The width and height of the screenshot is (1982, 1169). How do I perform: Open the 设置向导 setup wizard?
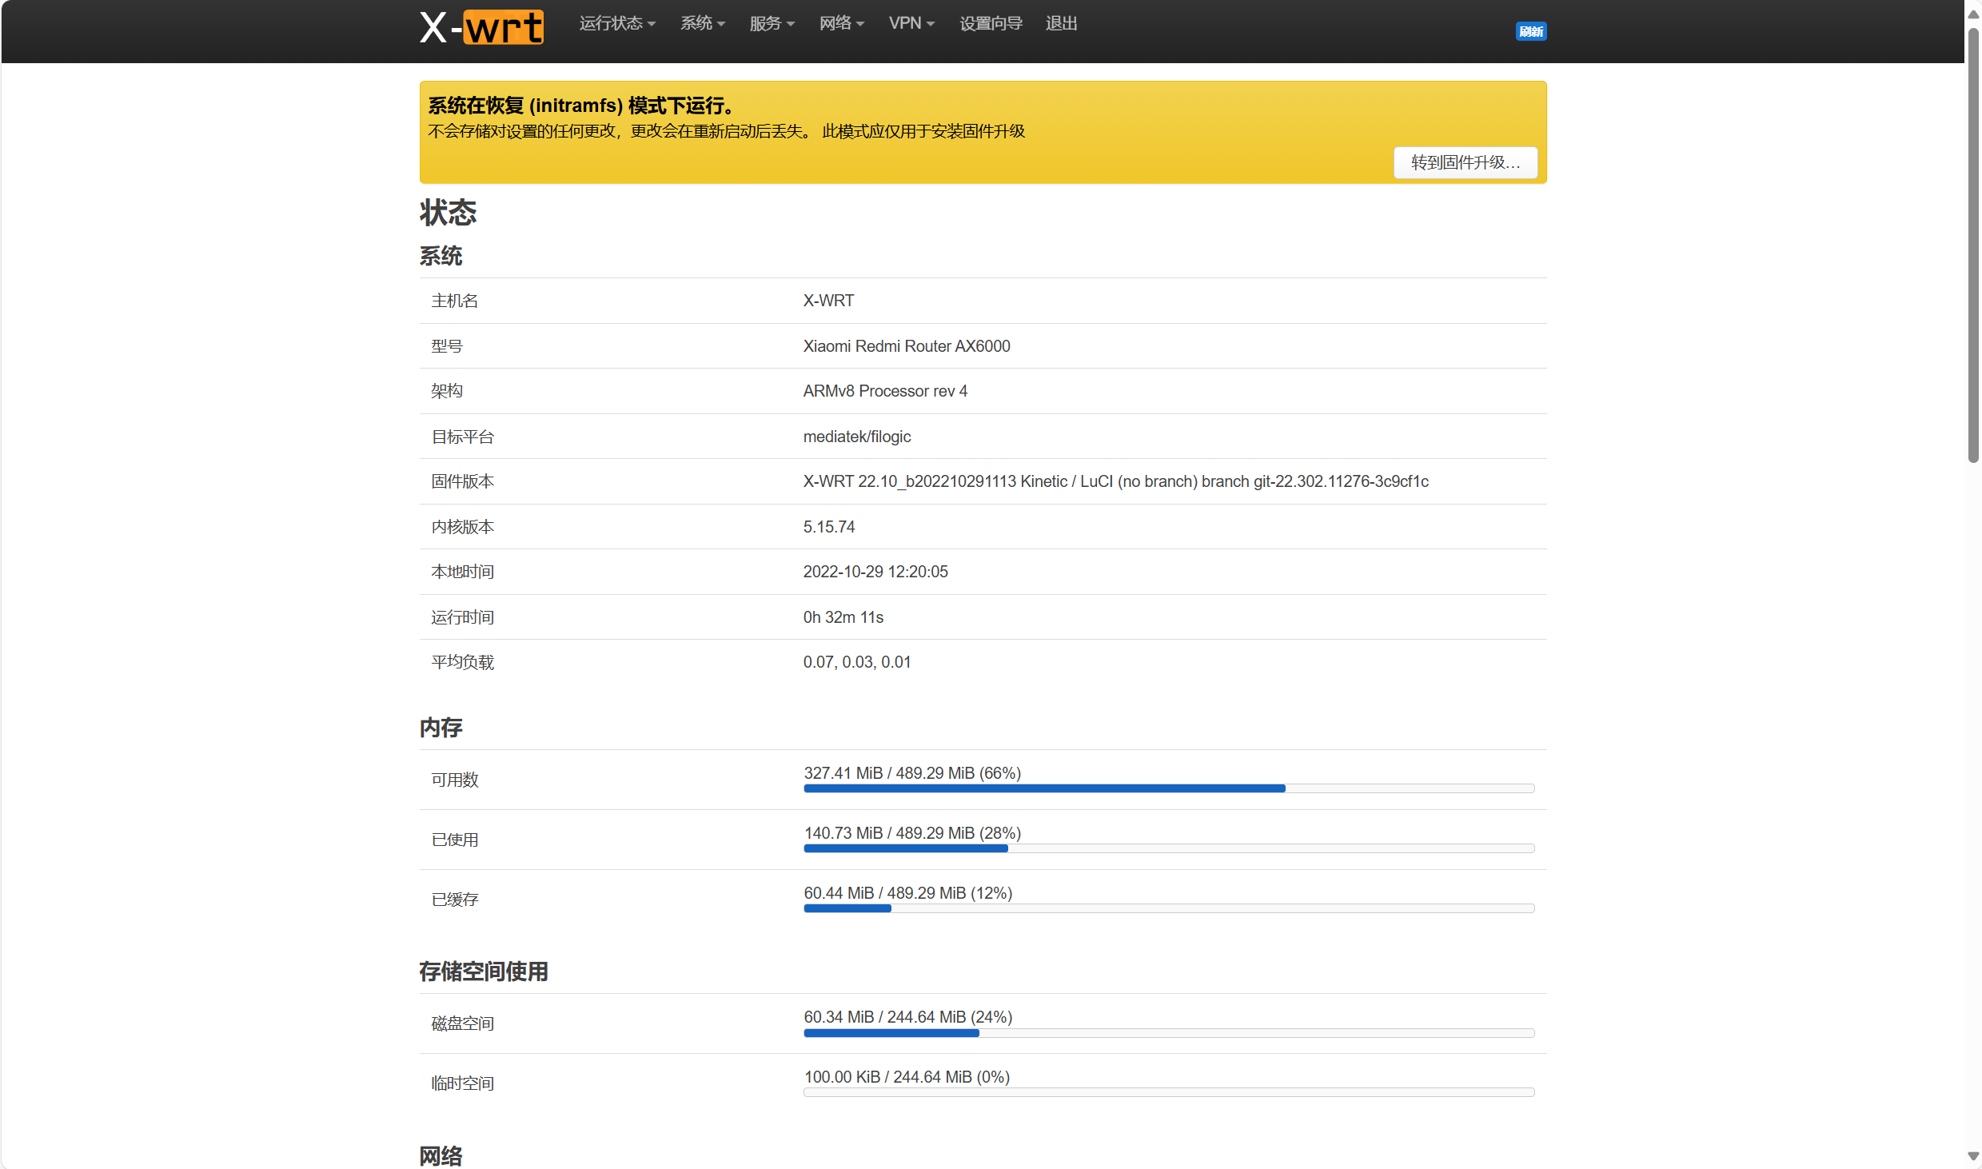point(990,23)
